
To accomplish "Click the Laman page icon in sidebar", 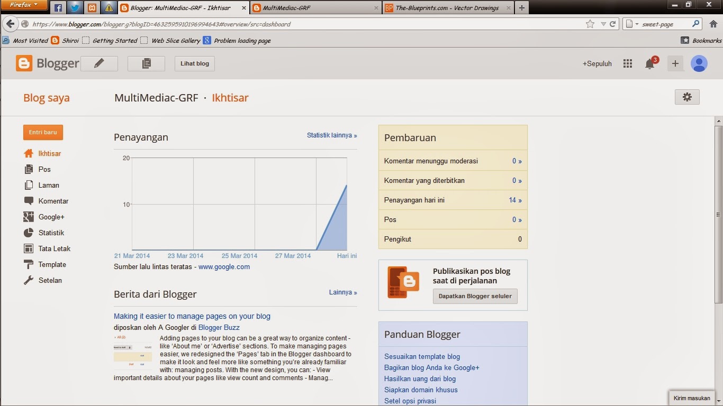I will pyautogui.click(x=29, y=185).
